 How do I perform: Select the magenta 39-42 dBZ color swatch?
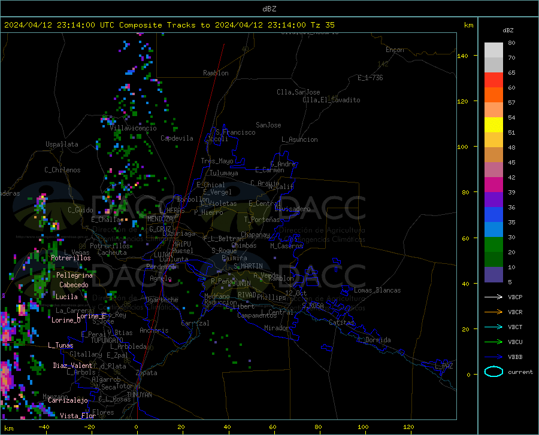point(493,185)
